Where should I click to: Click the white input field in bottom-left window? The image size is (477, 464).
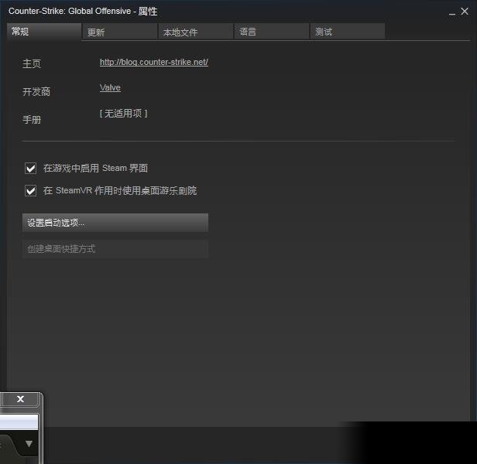click(19, 421)
